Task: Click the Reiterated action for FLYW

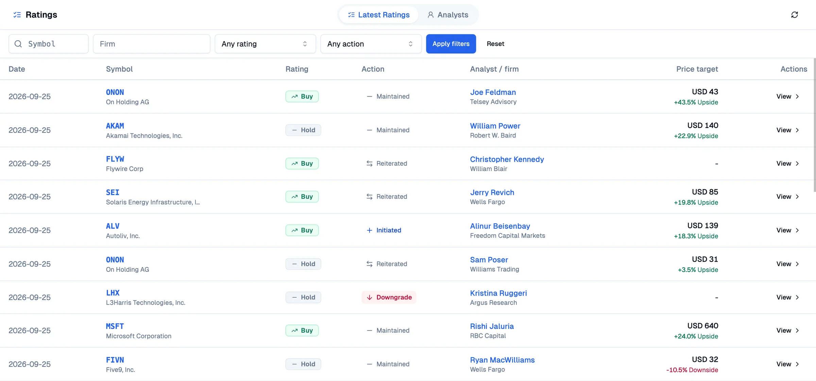Action: click(387, 164)
